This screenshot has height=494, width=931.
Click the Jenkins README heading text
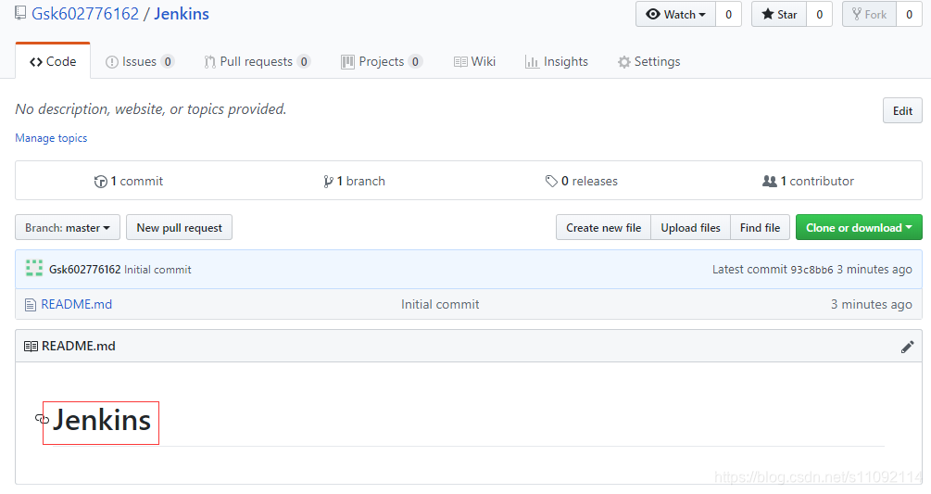tap(102, 421)
